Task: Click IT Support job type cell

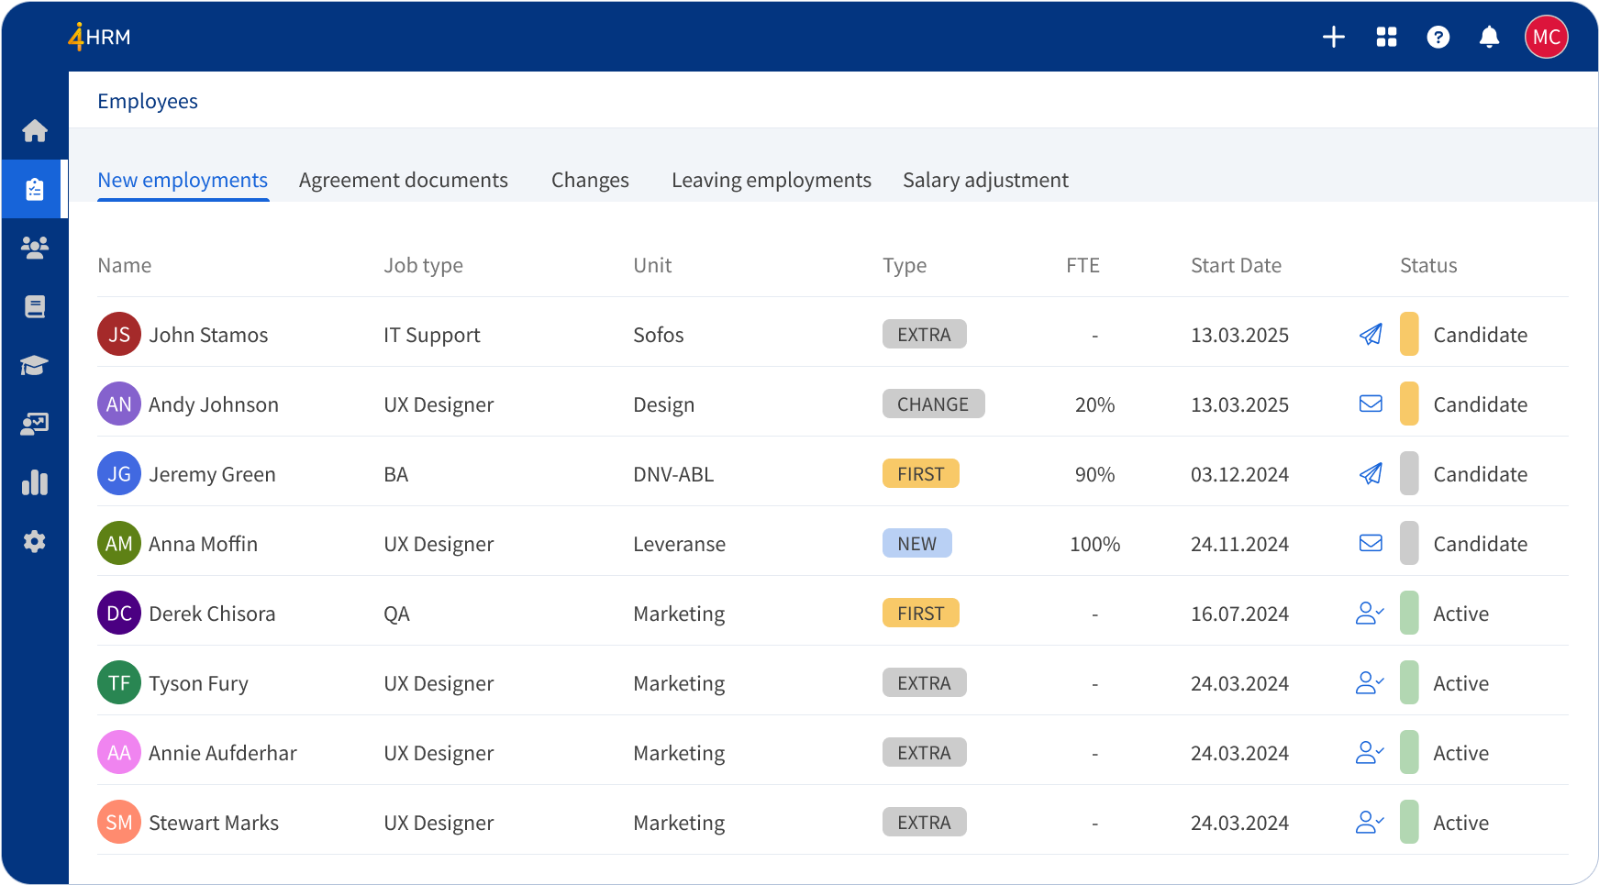Action: click(x=431, y=335)
